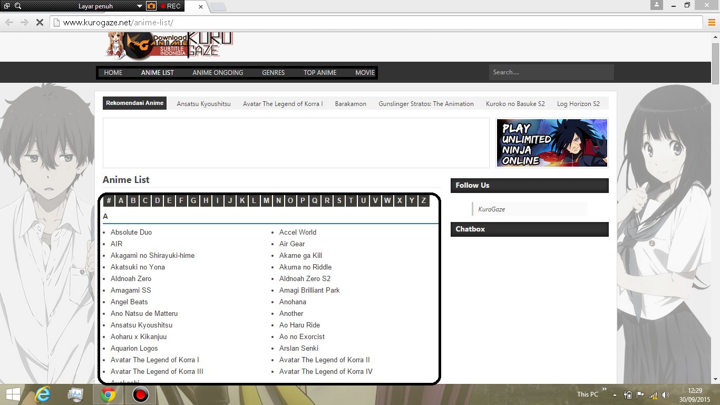This screenshot has width=720, height=405.
Task: Open the Layar penuh dropdown arrow
Action: pos(140,6)
